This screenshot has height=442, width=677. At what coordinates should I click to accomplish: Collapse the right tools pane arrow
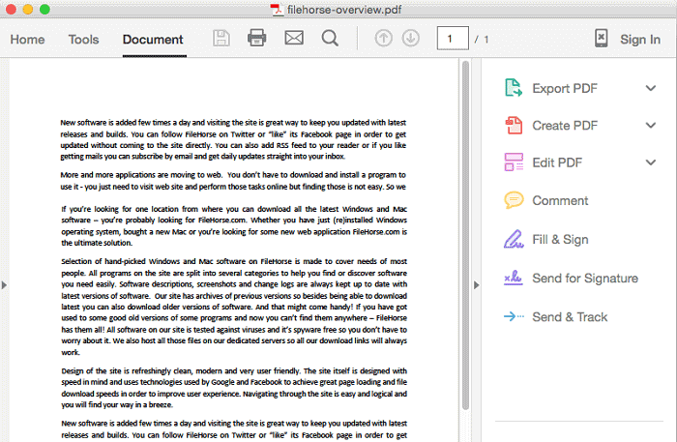coord(476,284)
